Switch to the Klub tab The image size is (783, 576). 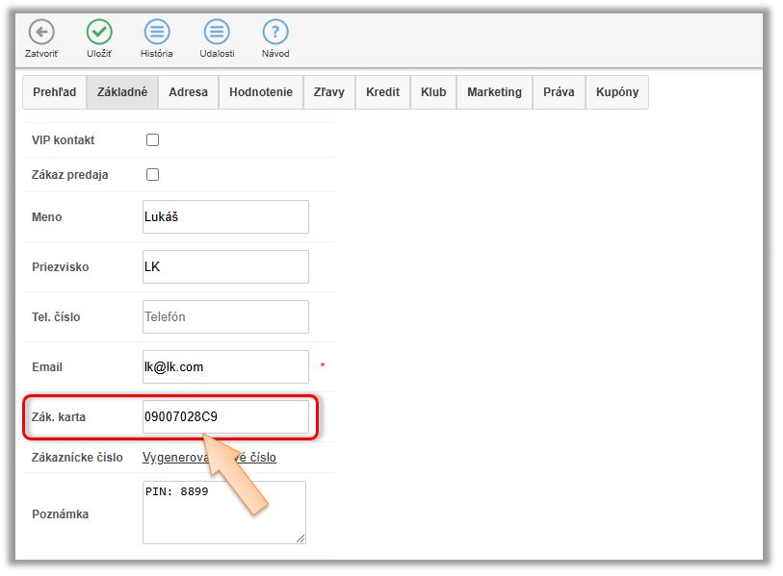433,92
